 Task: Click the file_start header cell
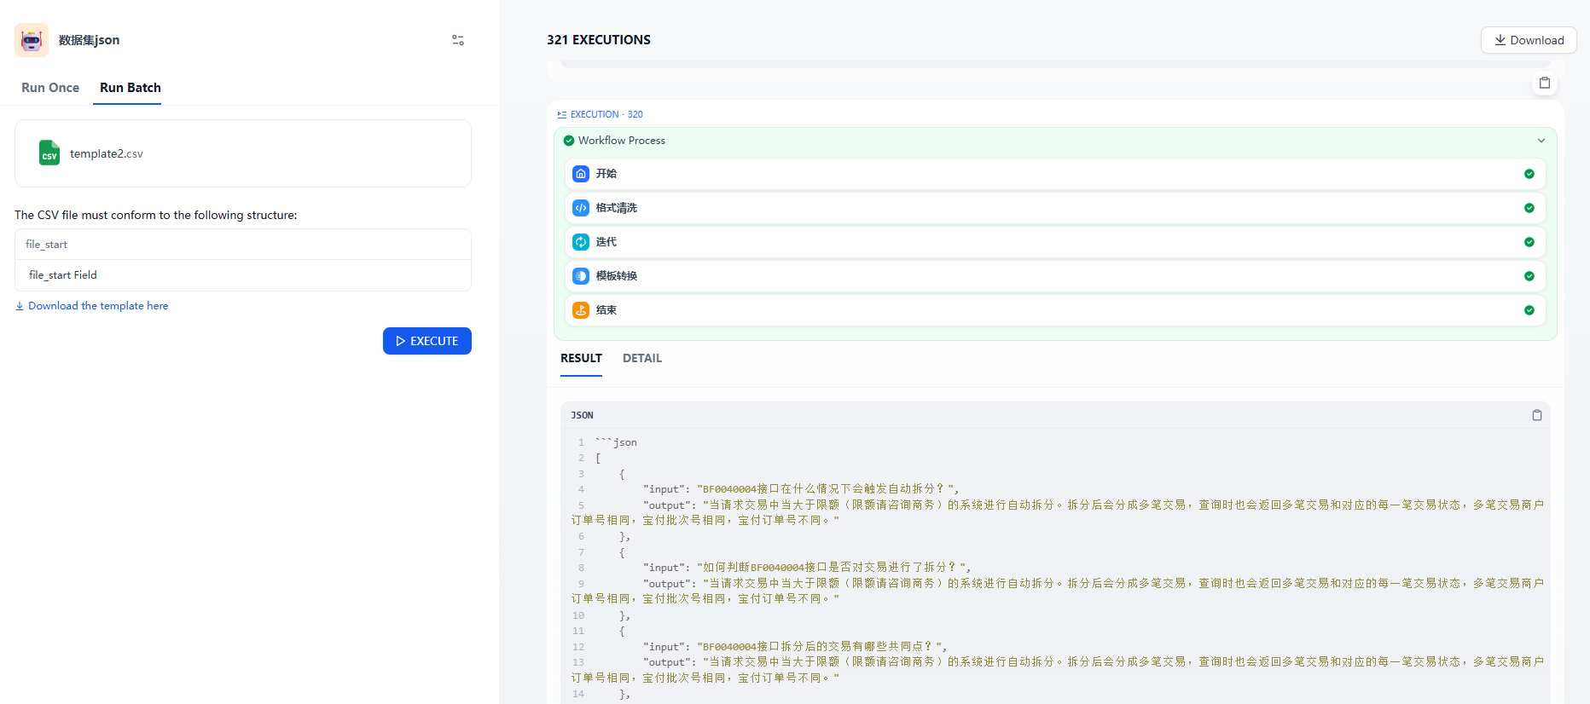243,245
